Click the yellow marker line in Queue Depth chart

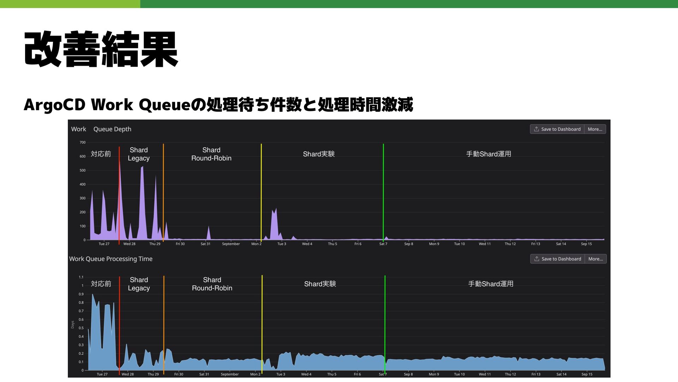tap(261, 193)
